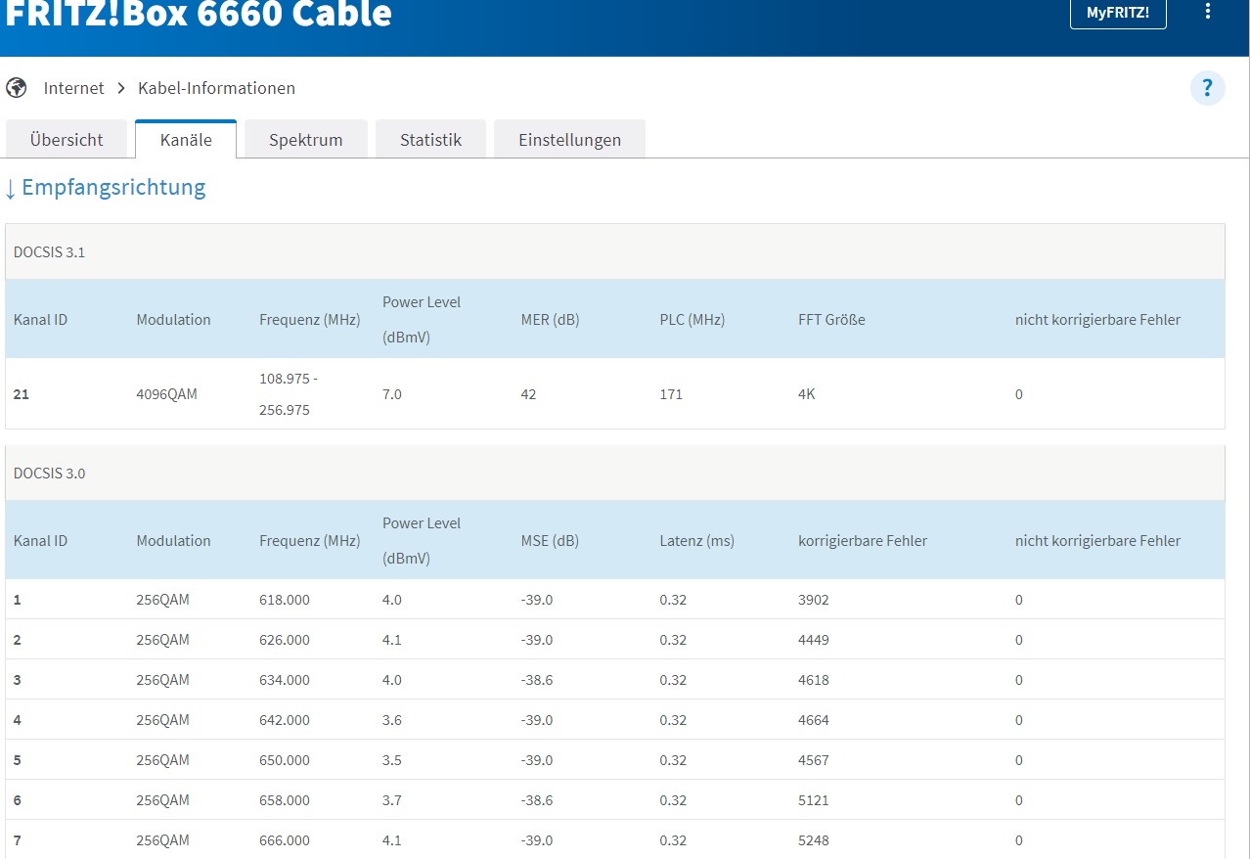Click the FFT Größe column header
Viewport: 1250px width, 859px height.
click(831, 320)
